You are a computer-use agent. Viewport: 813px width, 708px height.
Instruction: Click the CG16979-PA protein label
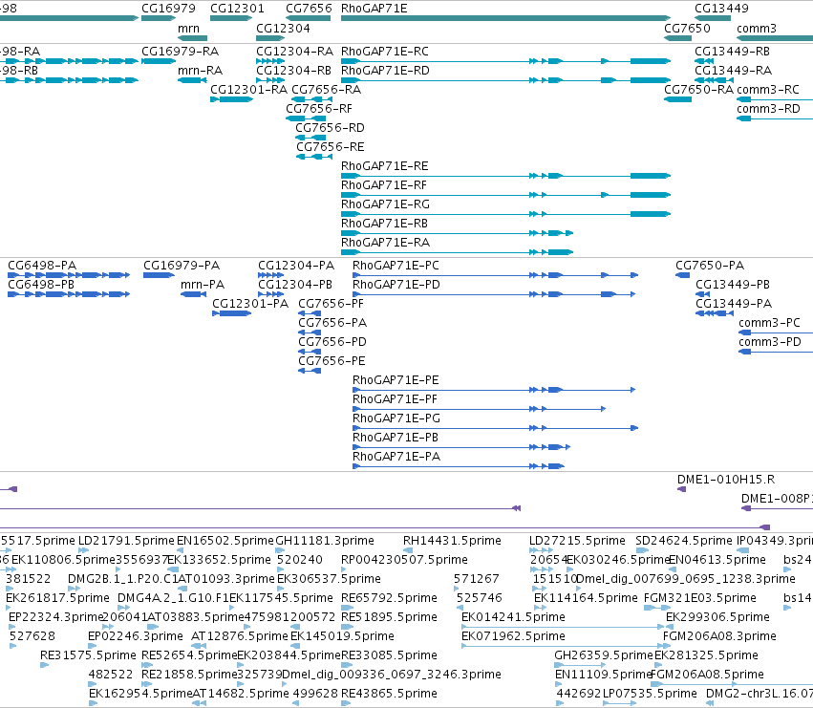(x=182, y=266)
